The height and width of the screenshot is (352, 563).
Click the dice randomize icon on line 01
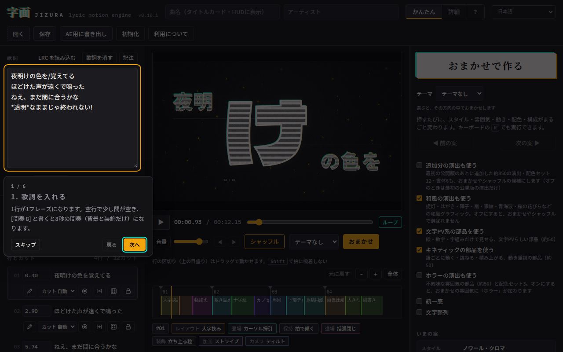[x=113, y=291]
